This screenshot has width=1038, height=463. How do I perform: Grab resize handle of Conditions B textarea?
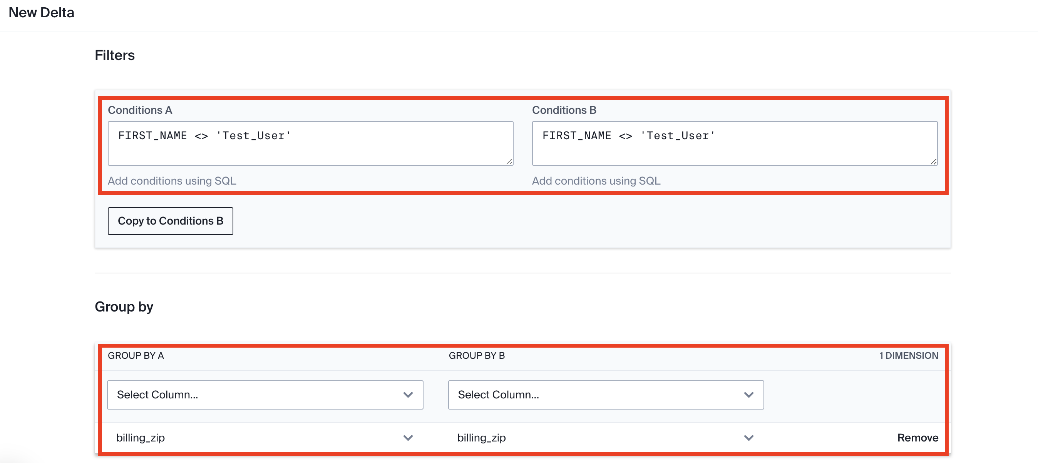[934, 162]
